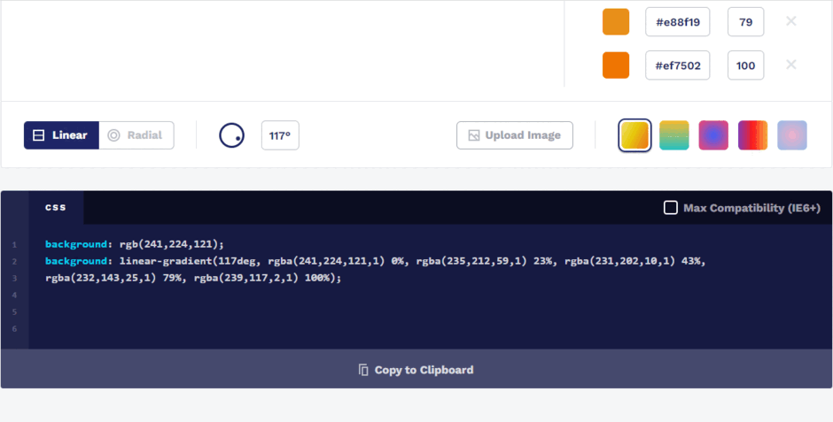This screenshot has width=833, height=422.
Task: Edit the hex field showing #ef7502
Action: click(677, 65)
